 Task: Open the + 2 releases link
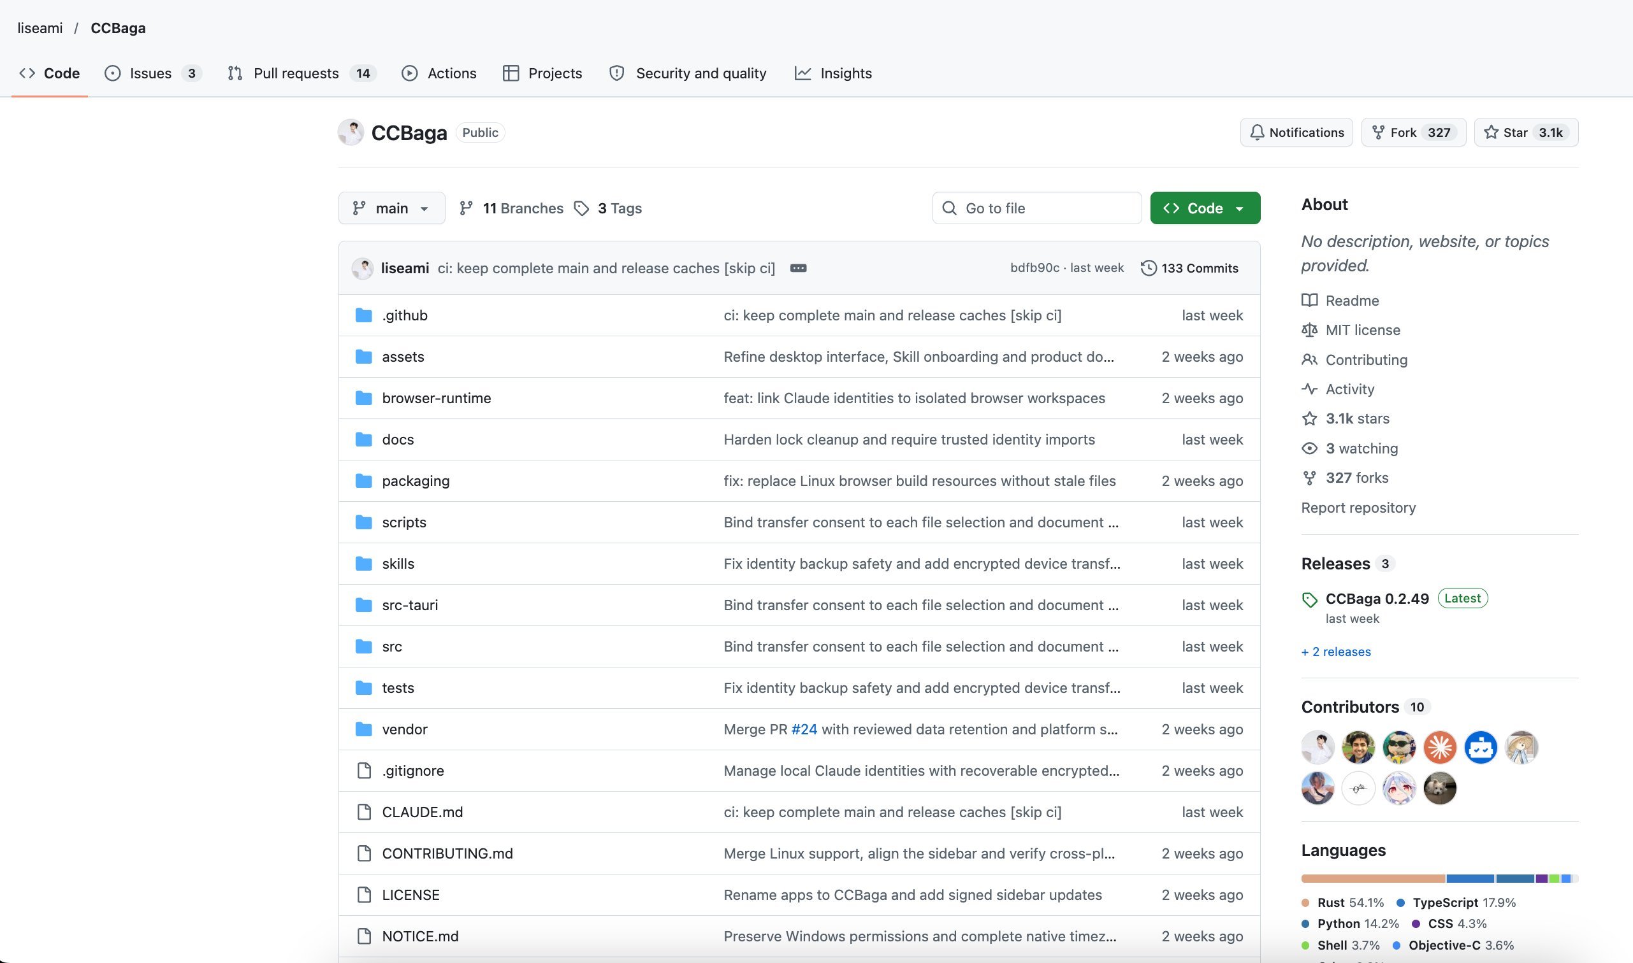(1336, 652)
